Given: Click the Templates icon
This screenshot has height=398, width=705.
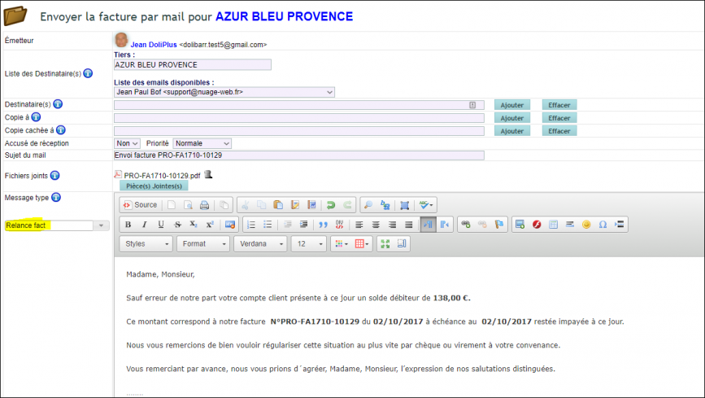Looking at the screenshot, I should click(x=224, y=205).
